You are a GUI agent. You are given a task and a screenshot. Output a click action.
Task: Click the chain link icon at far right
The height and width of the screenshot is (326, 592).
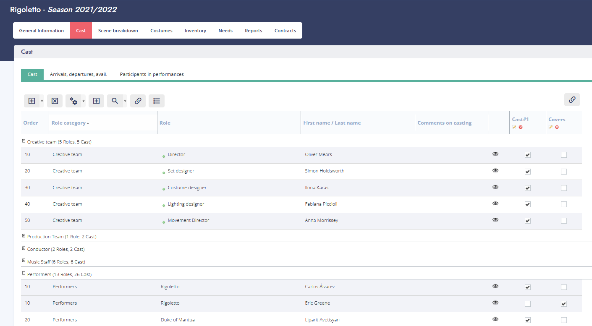coord(572,100)
